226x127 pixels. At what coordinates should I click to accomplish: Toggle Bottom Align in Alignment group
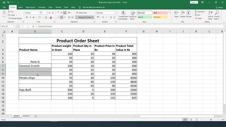click(65, 13)
